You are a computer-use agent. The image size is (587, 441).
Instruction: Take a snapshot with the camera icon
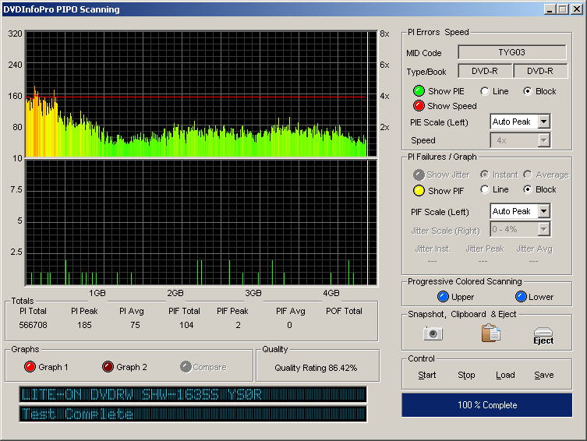click(x=433, y=333)
